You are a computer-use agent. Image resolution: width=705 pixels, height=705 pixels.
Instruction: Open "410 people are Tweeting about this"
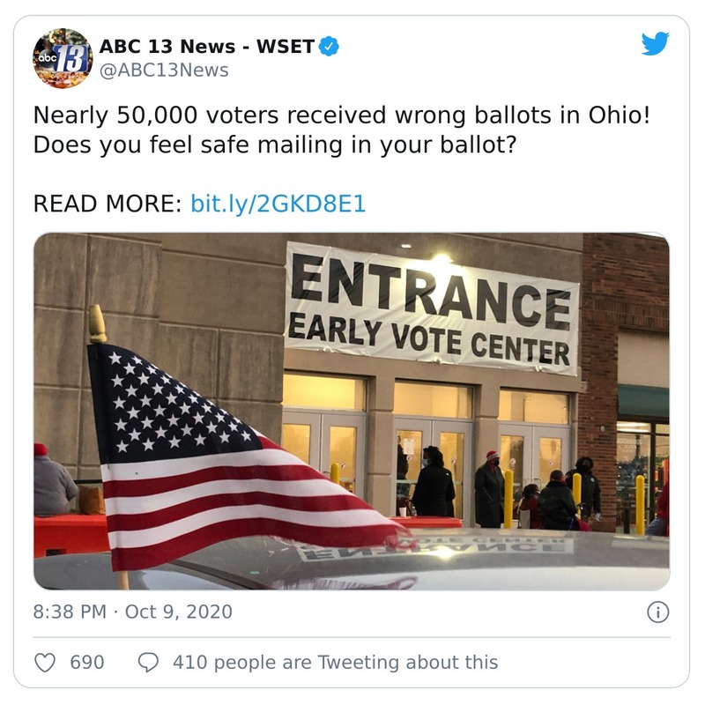[335, 662]
